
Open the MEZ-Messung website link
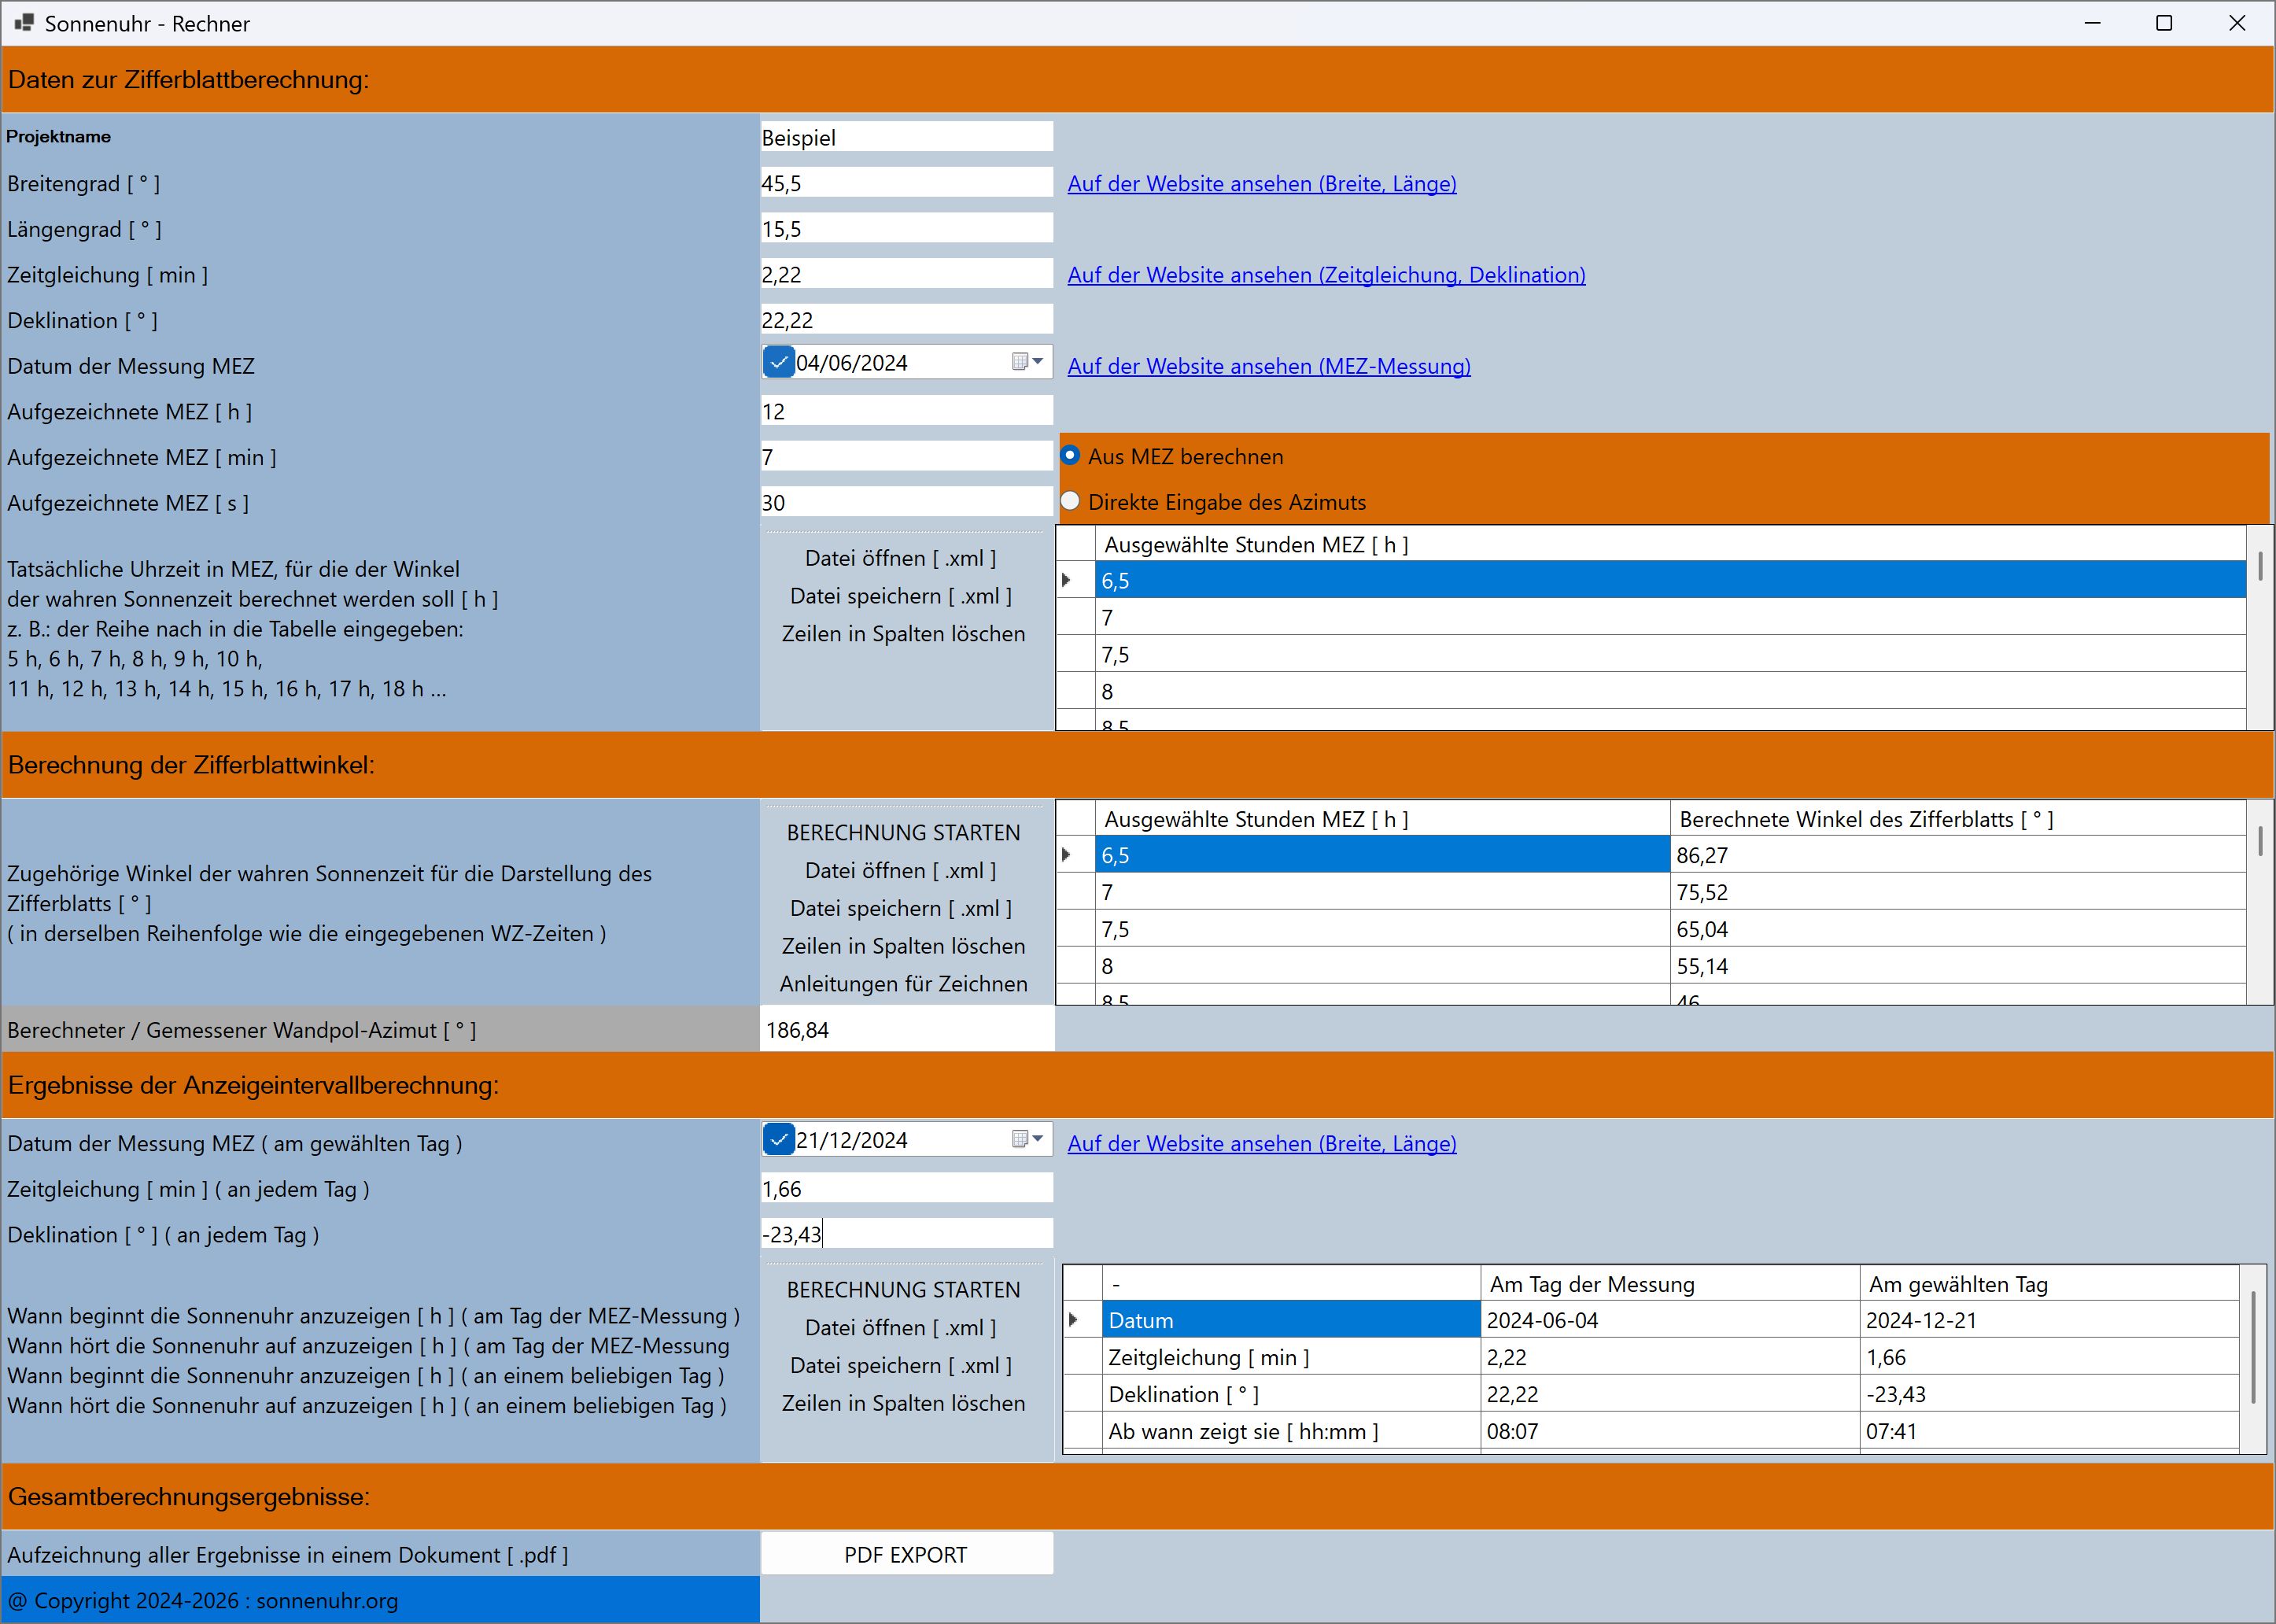tap(1268, 366)
